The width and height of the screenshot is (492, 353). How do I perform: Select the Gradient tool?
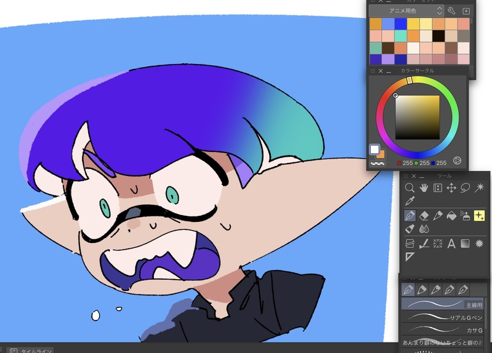click(x=465, y=244)
